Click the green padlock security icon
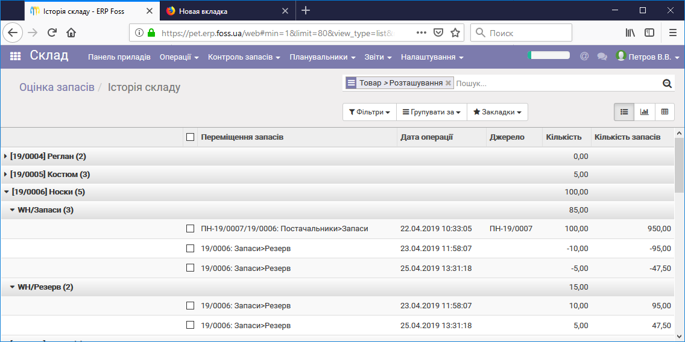 (151, 33)
